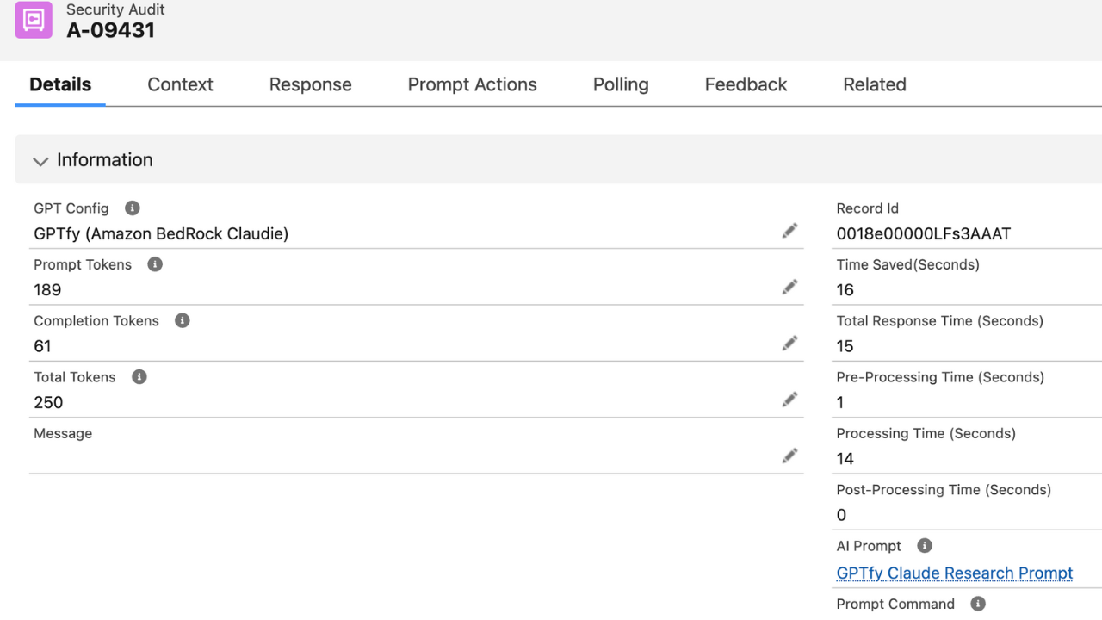Click the info icon beside Total Tokens
This screenshot has width=1102, height=620.
(139, 376)
